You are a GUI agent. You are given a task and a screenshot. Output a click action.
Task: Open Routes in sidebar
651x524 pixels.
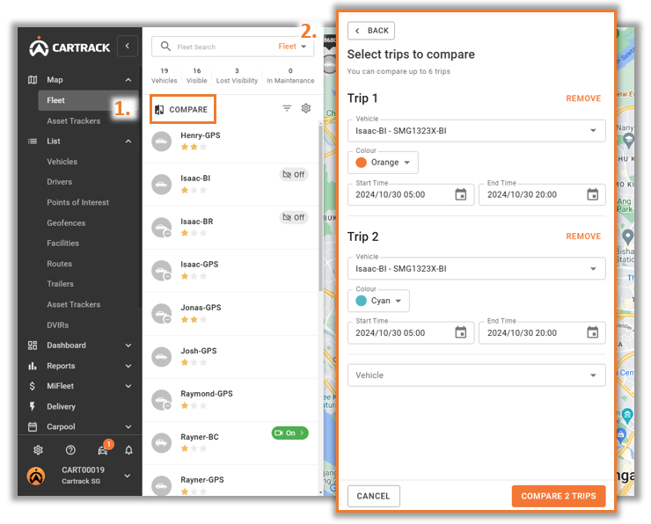[x=59, y=264]
